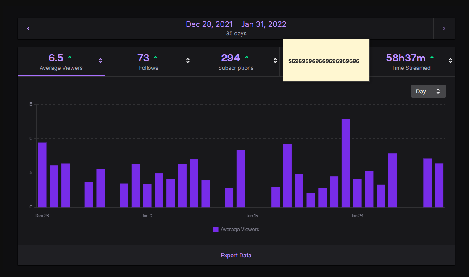
Task: Open the Average Viewers metric selector arrows
Action: 100,61
